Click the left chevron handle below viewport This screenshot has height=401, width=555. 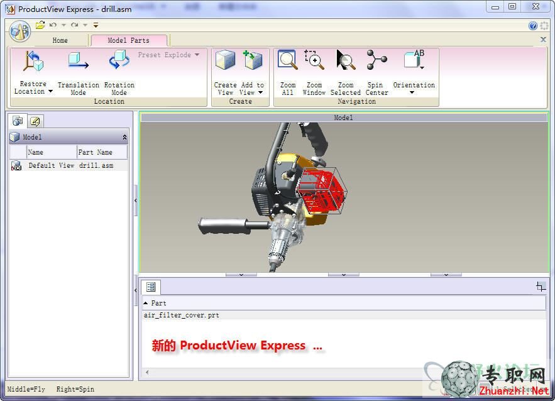[x=241, y=275]
